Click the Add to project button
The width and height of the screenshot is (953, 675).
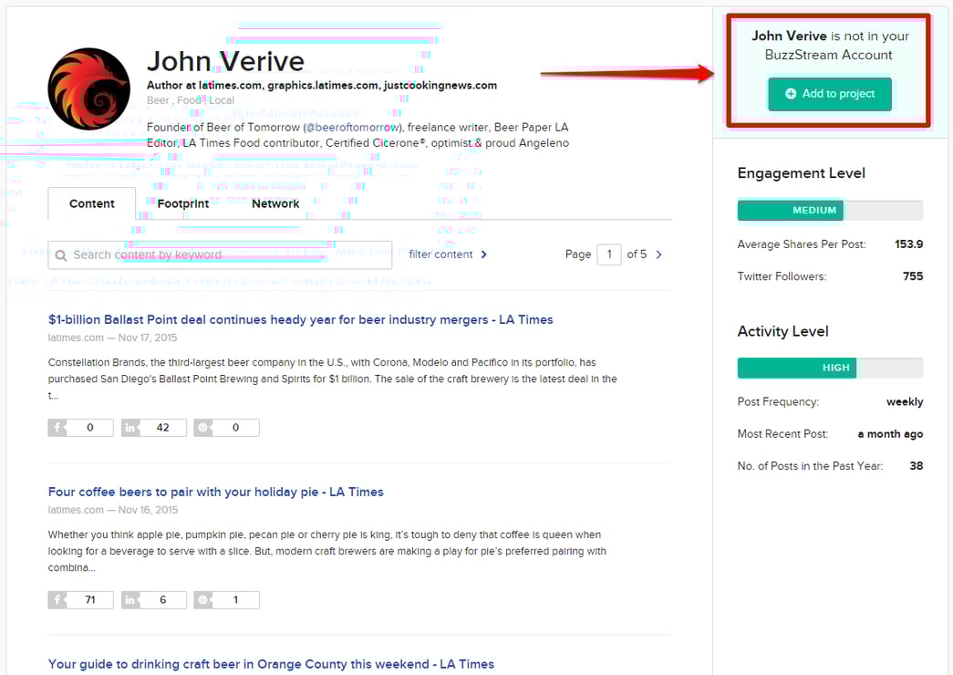(x=830, y=94)
